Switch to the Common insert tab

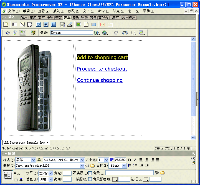point(24,17)
